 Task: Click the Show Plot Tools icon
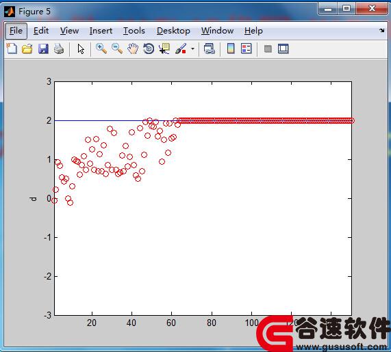tap(283, 49)
